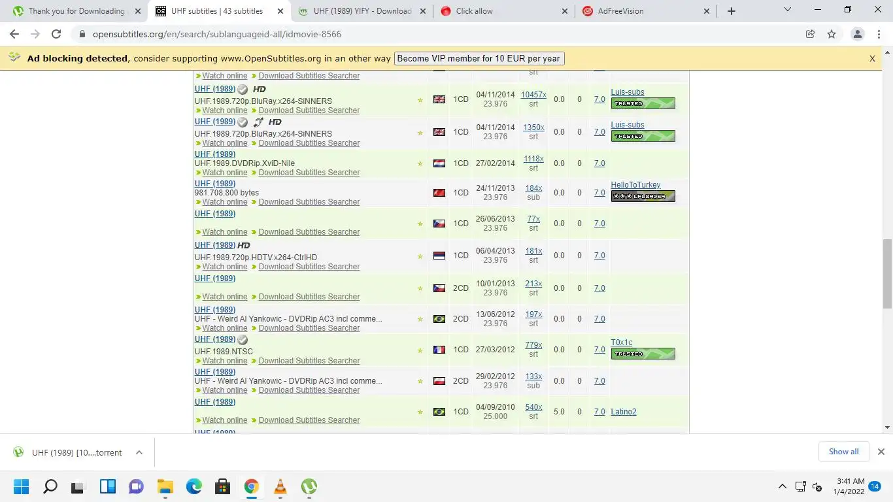Click the Czech flag in 77x row
Image resolution: width=893 pixels, height=502 pixels.
pos(439,224)
